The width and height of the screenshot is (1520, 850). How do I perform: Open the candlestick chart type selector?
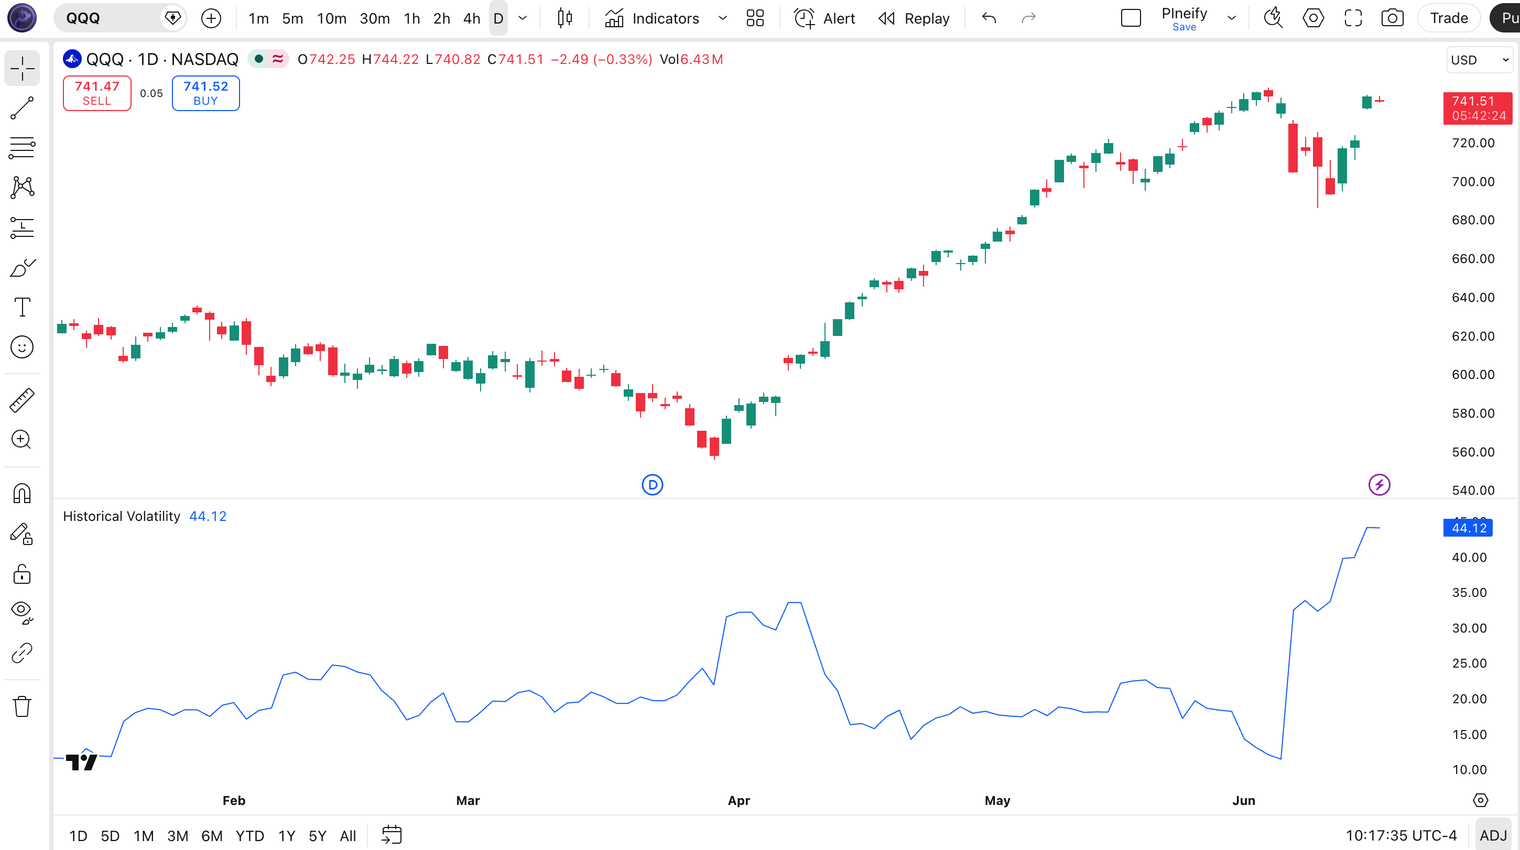[564, 18]
